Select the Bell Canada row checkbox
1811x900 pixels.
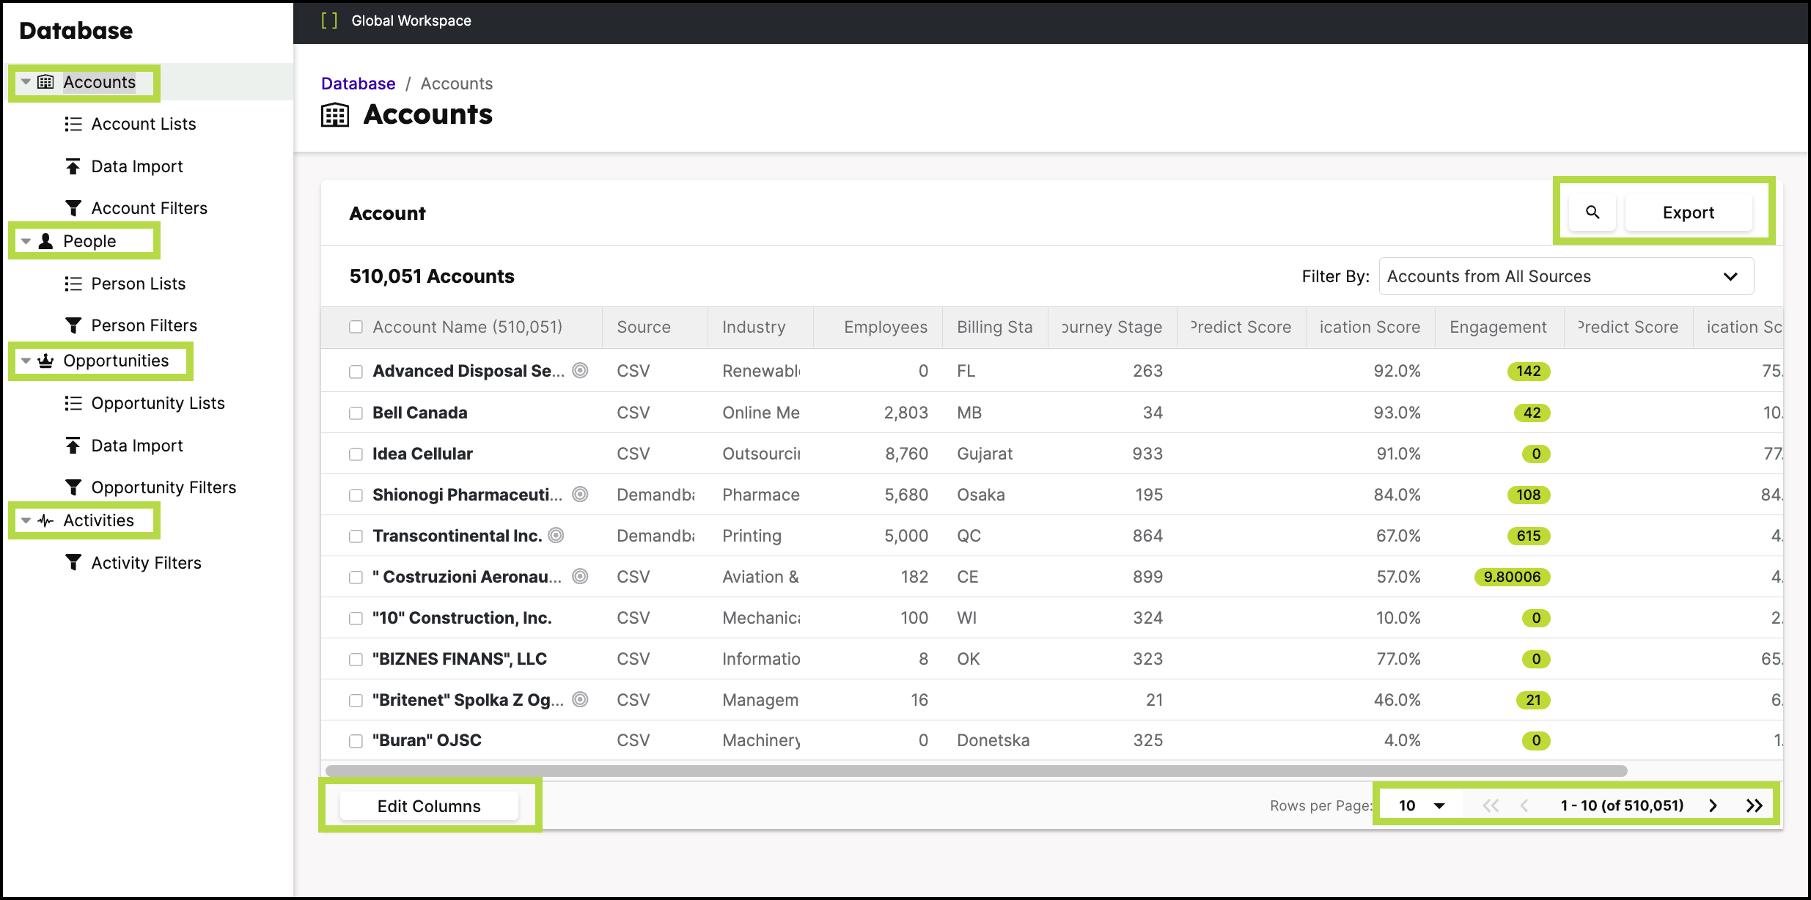[355, 412]
